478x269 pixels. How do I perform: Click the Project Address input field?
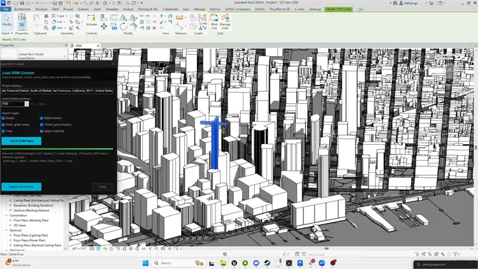(x=57, y=91)
